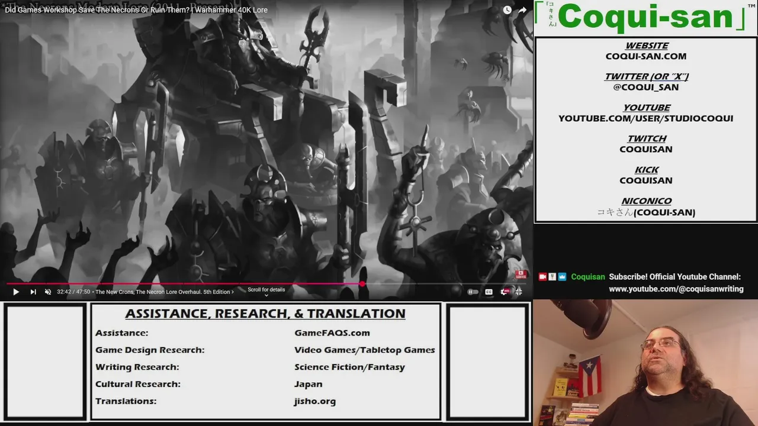Toggle the autoplay switch
The height and width of the screenshot is (426, 758).
coord(473,292)
